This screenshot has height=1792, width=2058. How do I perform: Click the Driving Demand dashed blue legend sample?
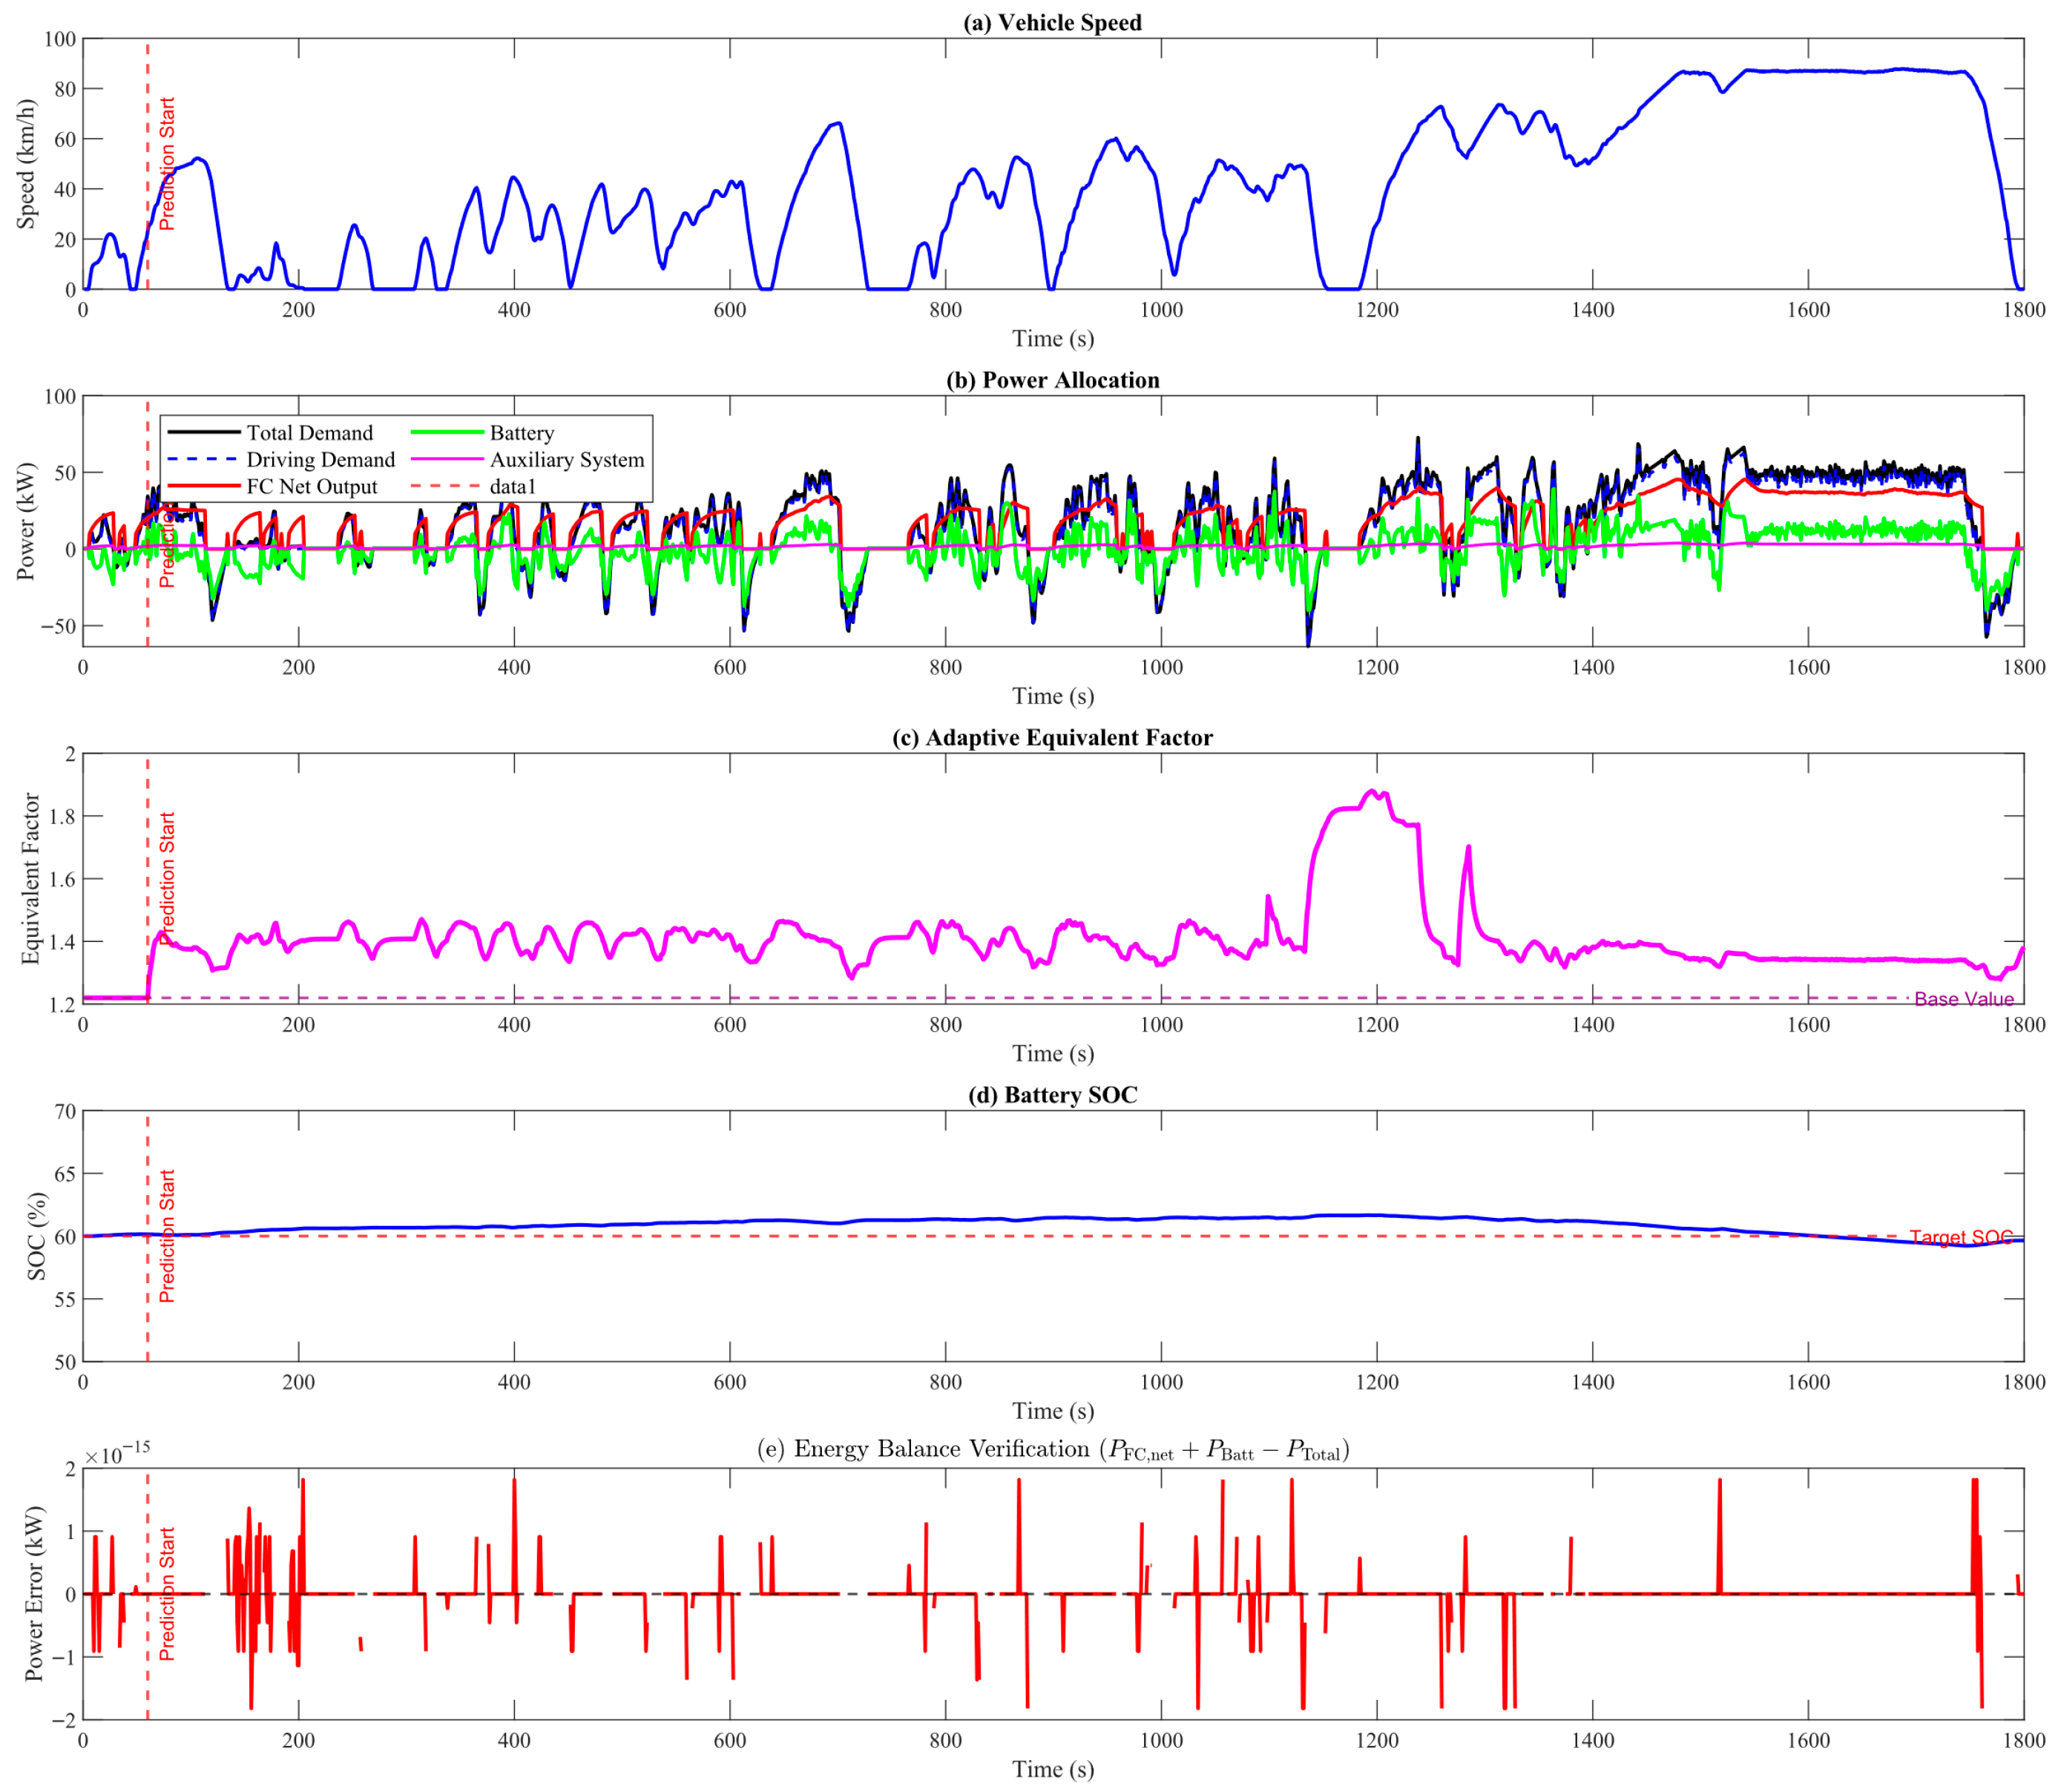coord(204,459)
